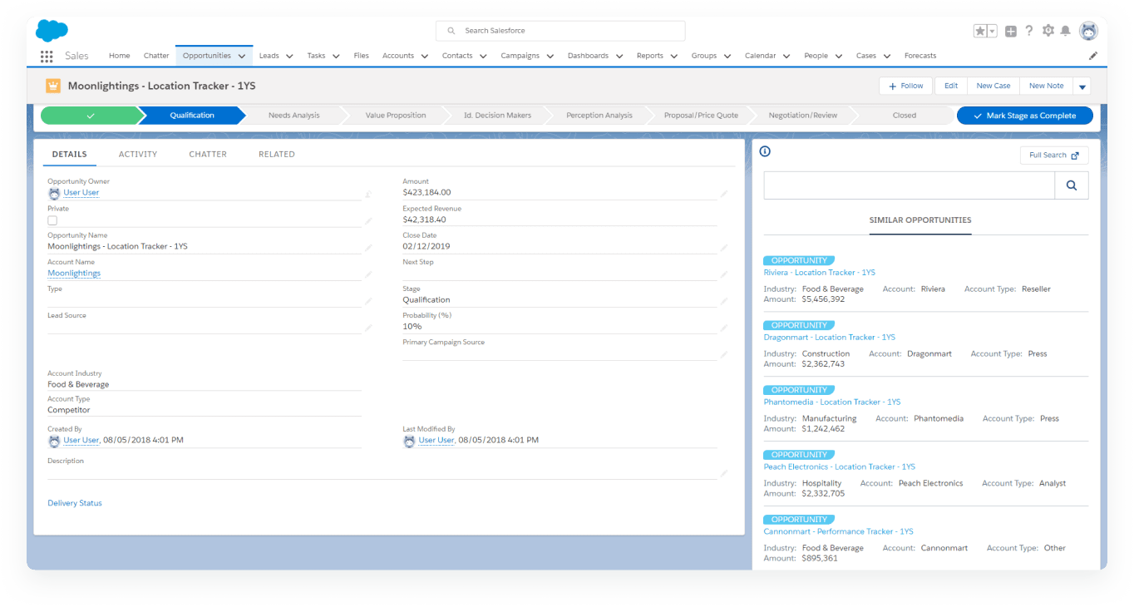The image size is (1134, 607).
Task: Click the opportunity crown icon in header
Action: (x=53, y=86)
